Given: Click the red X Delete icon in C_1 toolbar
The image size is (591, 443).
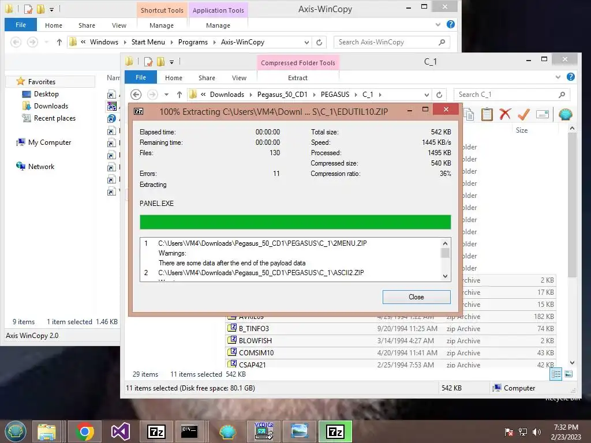Looking at the screenshot, I should tap(505, 114).
